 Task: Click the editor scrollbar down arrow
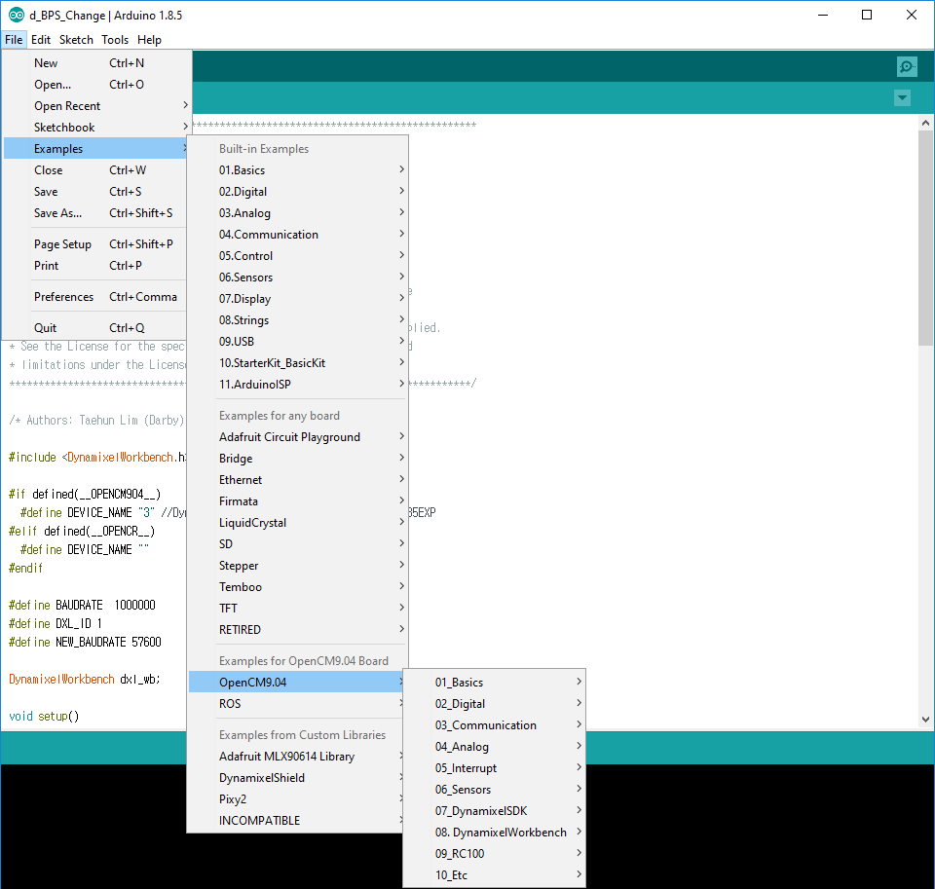tap(925, 719)
